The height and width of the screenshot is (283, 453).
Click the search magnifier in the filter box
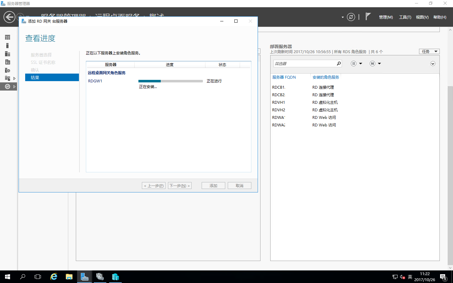click(x=339, y=64)
